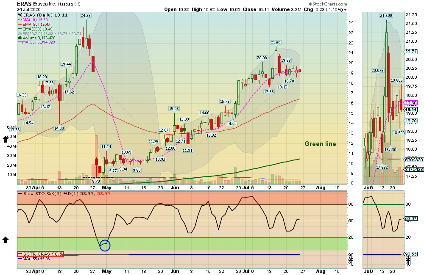
Task: Click the 19.83 price label
Action: point(286,60)
